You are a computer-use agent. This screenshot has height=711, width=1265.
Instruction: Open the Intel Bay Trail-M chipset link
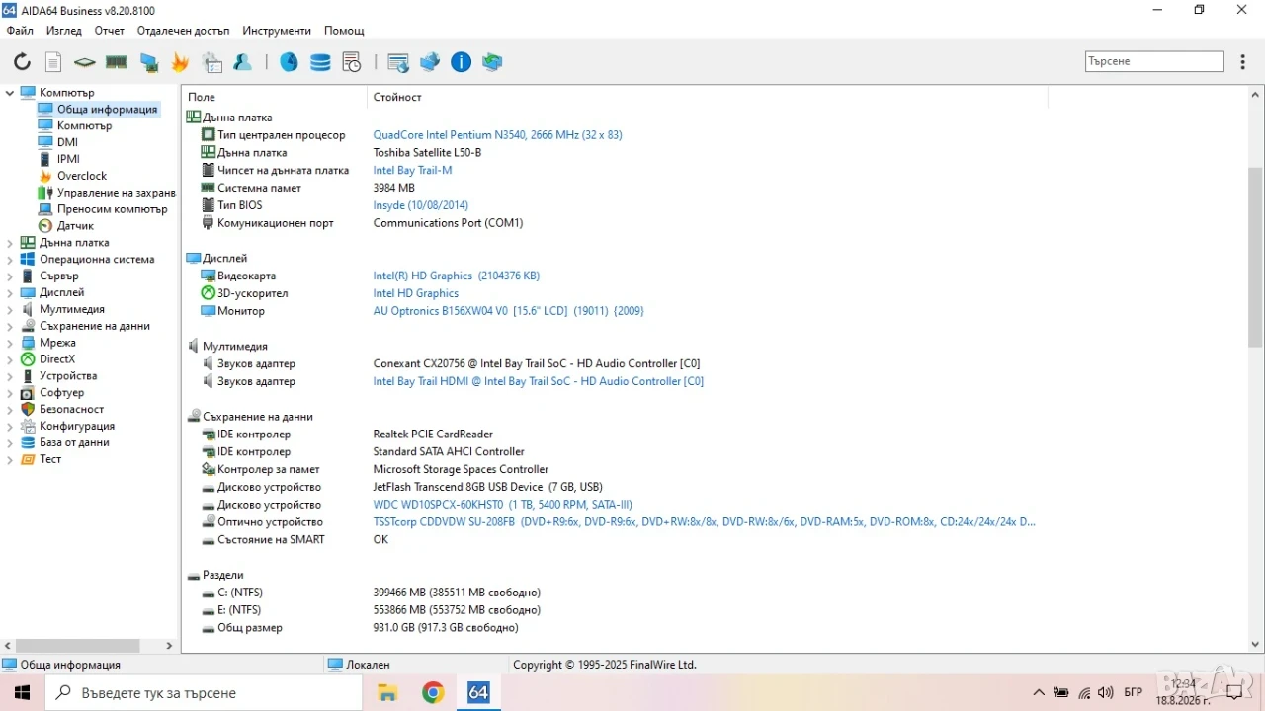pos(412,170)
